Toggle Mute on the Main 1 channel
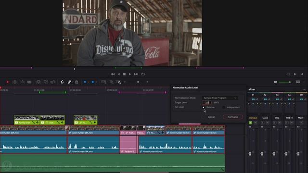308x173 pixels. pos(301,123)
